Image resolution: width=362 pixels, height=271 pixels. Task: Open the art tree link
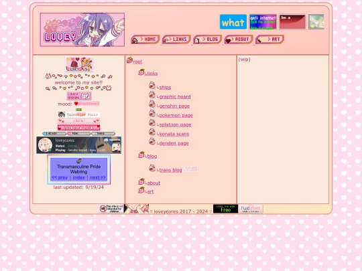[x=150, y=191]
